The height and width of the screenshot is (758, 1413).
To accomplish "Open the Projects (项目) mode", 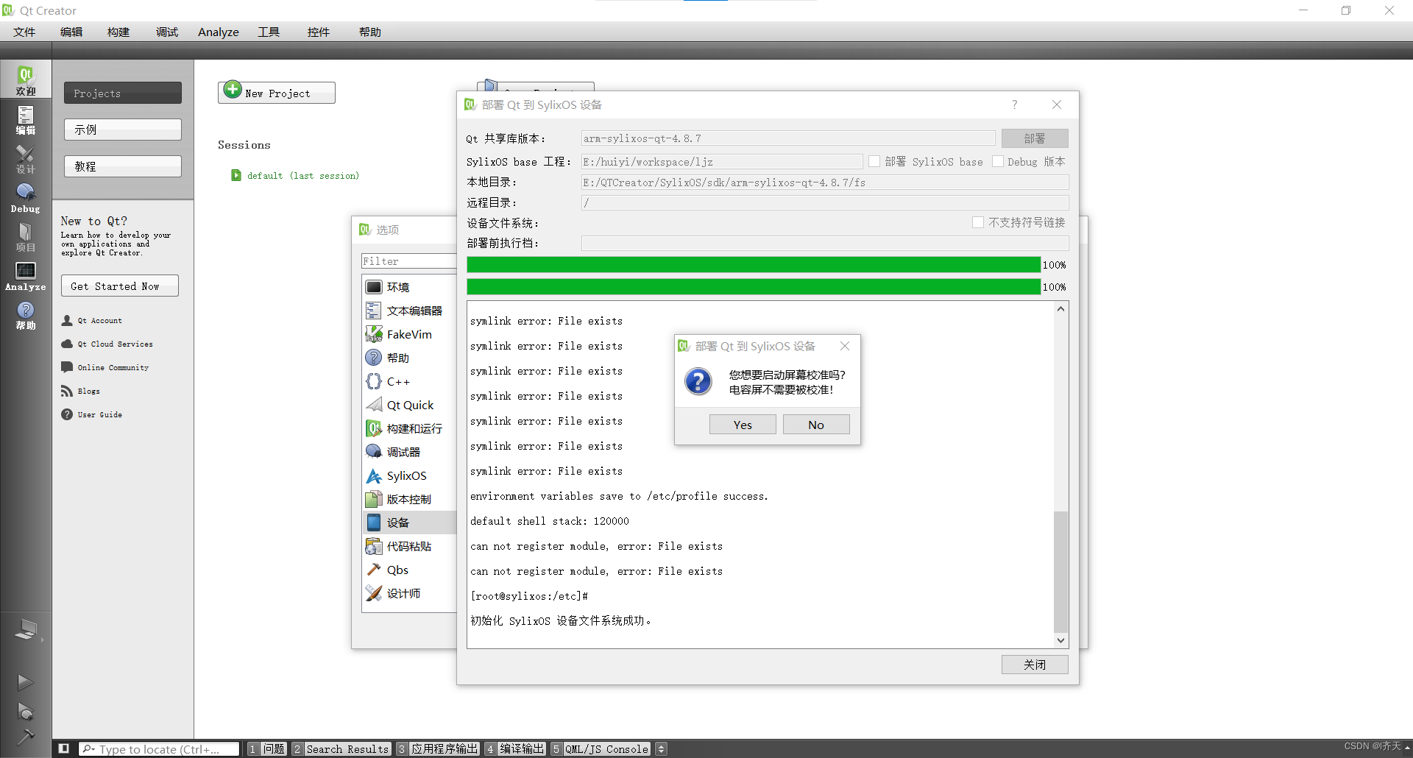I will pyautogui.click(x=26, y=236).
